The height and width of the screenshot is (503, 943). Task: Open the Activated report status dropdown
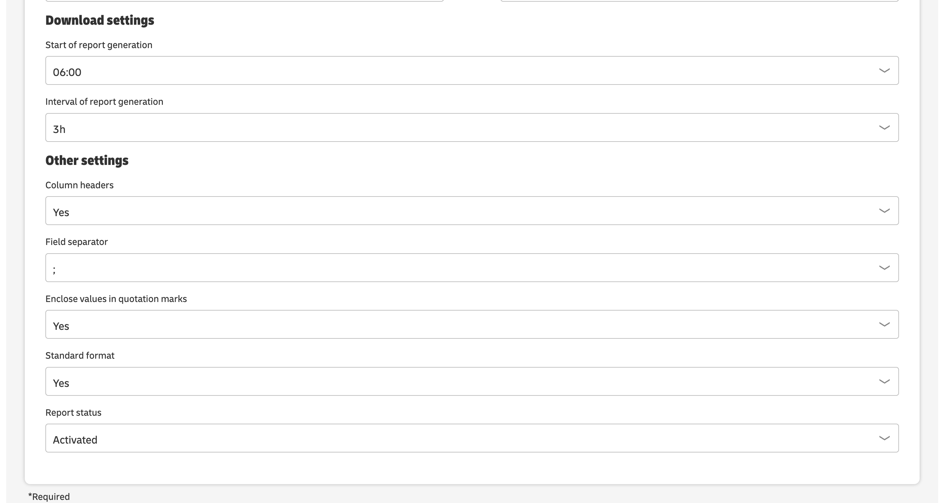coord(472,438)
